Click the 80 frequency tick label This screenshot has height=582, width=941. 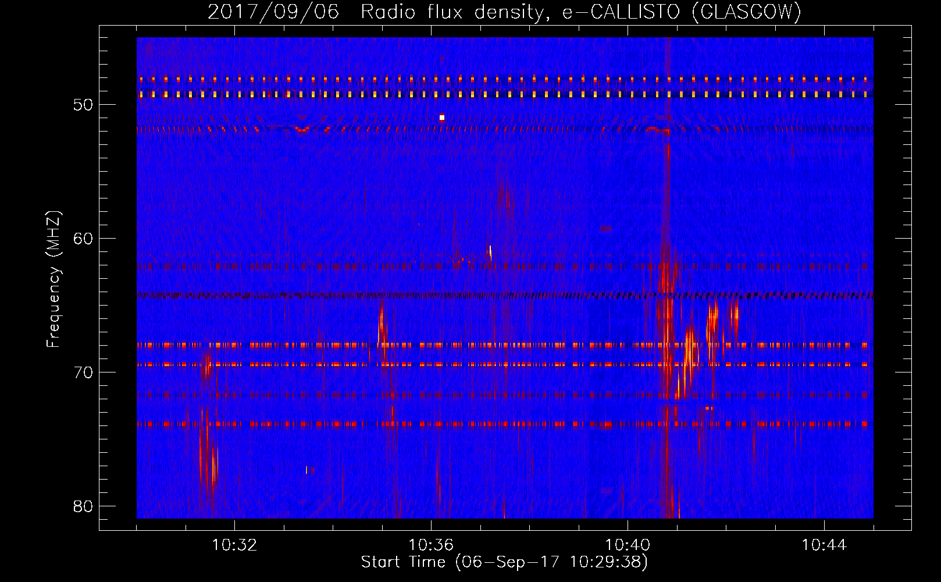[x=83, y=506]
